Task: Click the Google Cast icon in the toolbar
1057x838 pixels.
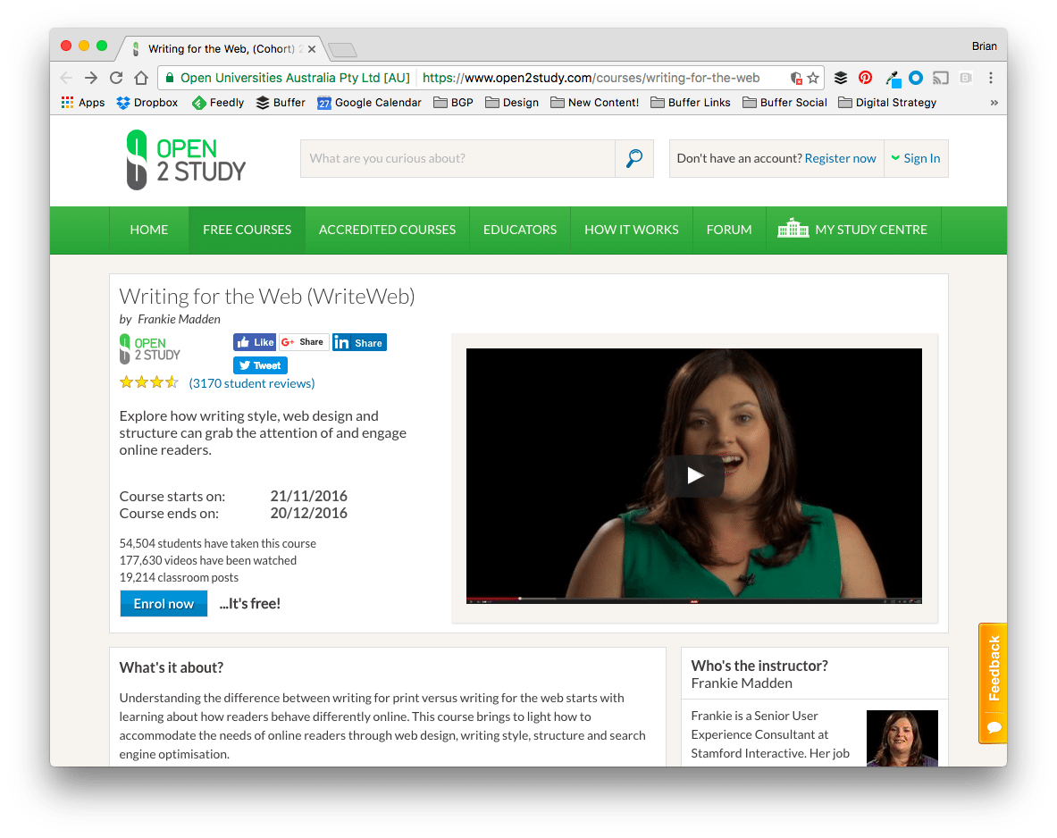Action: [940, 78]
